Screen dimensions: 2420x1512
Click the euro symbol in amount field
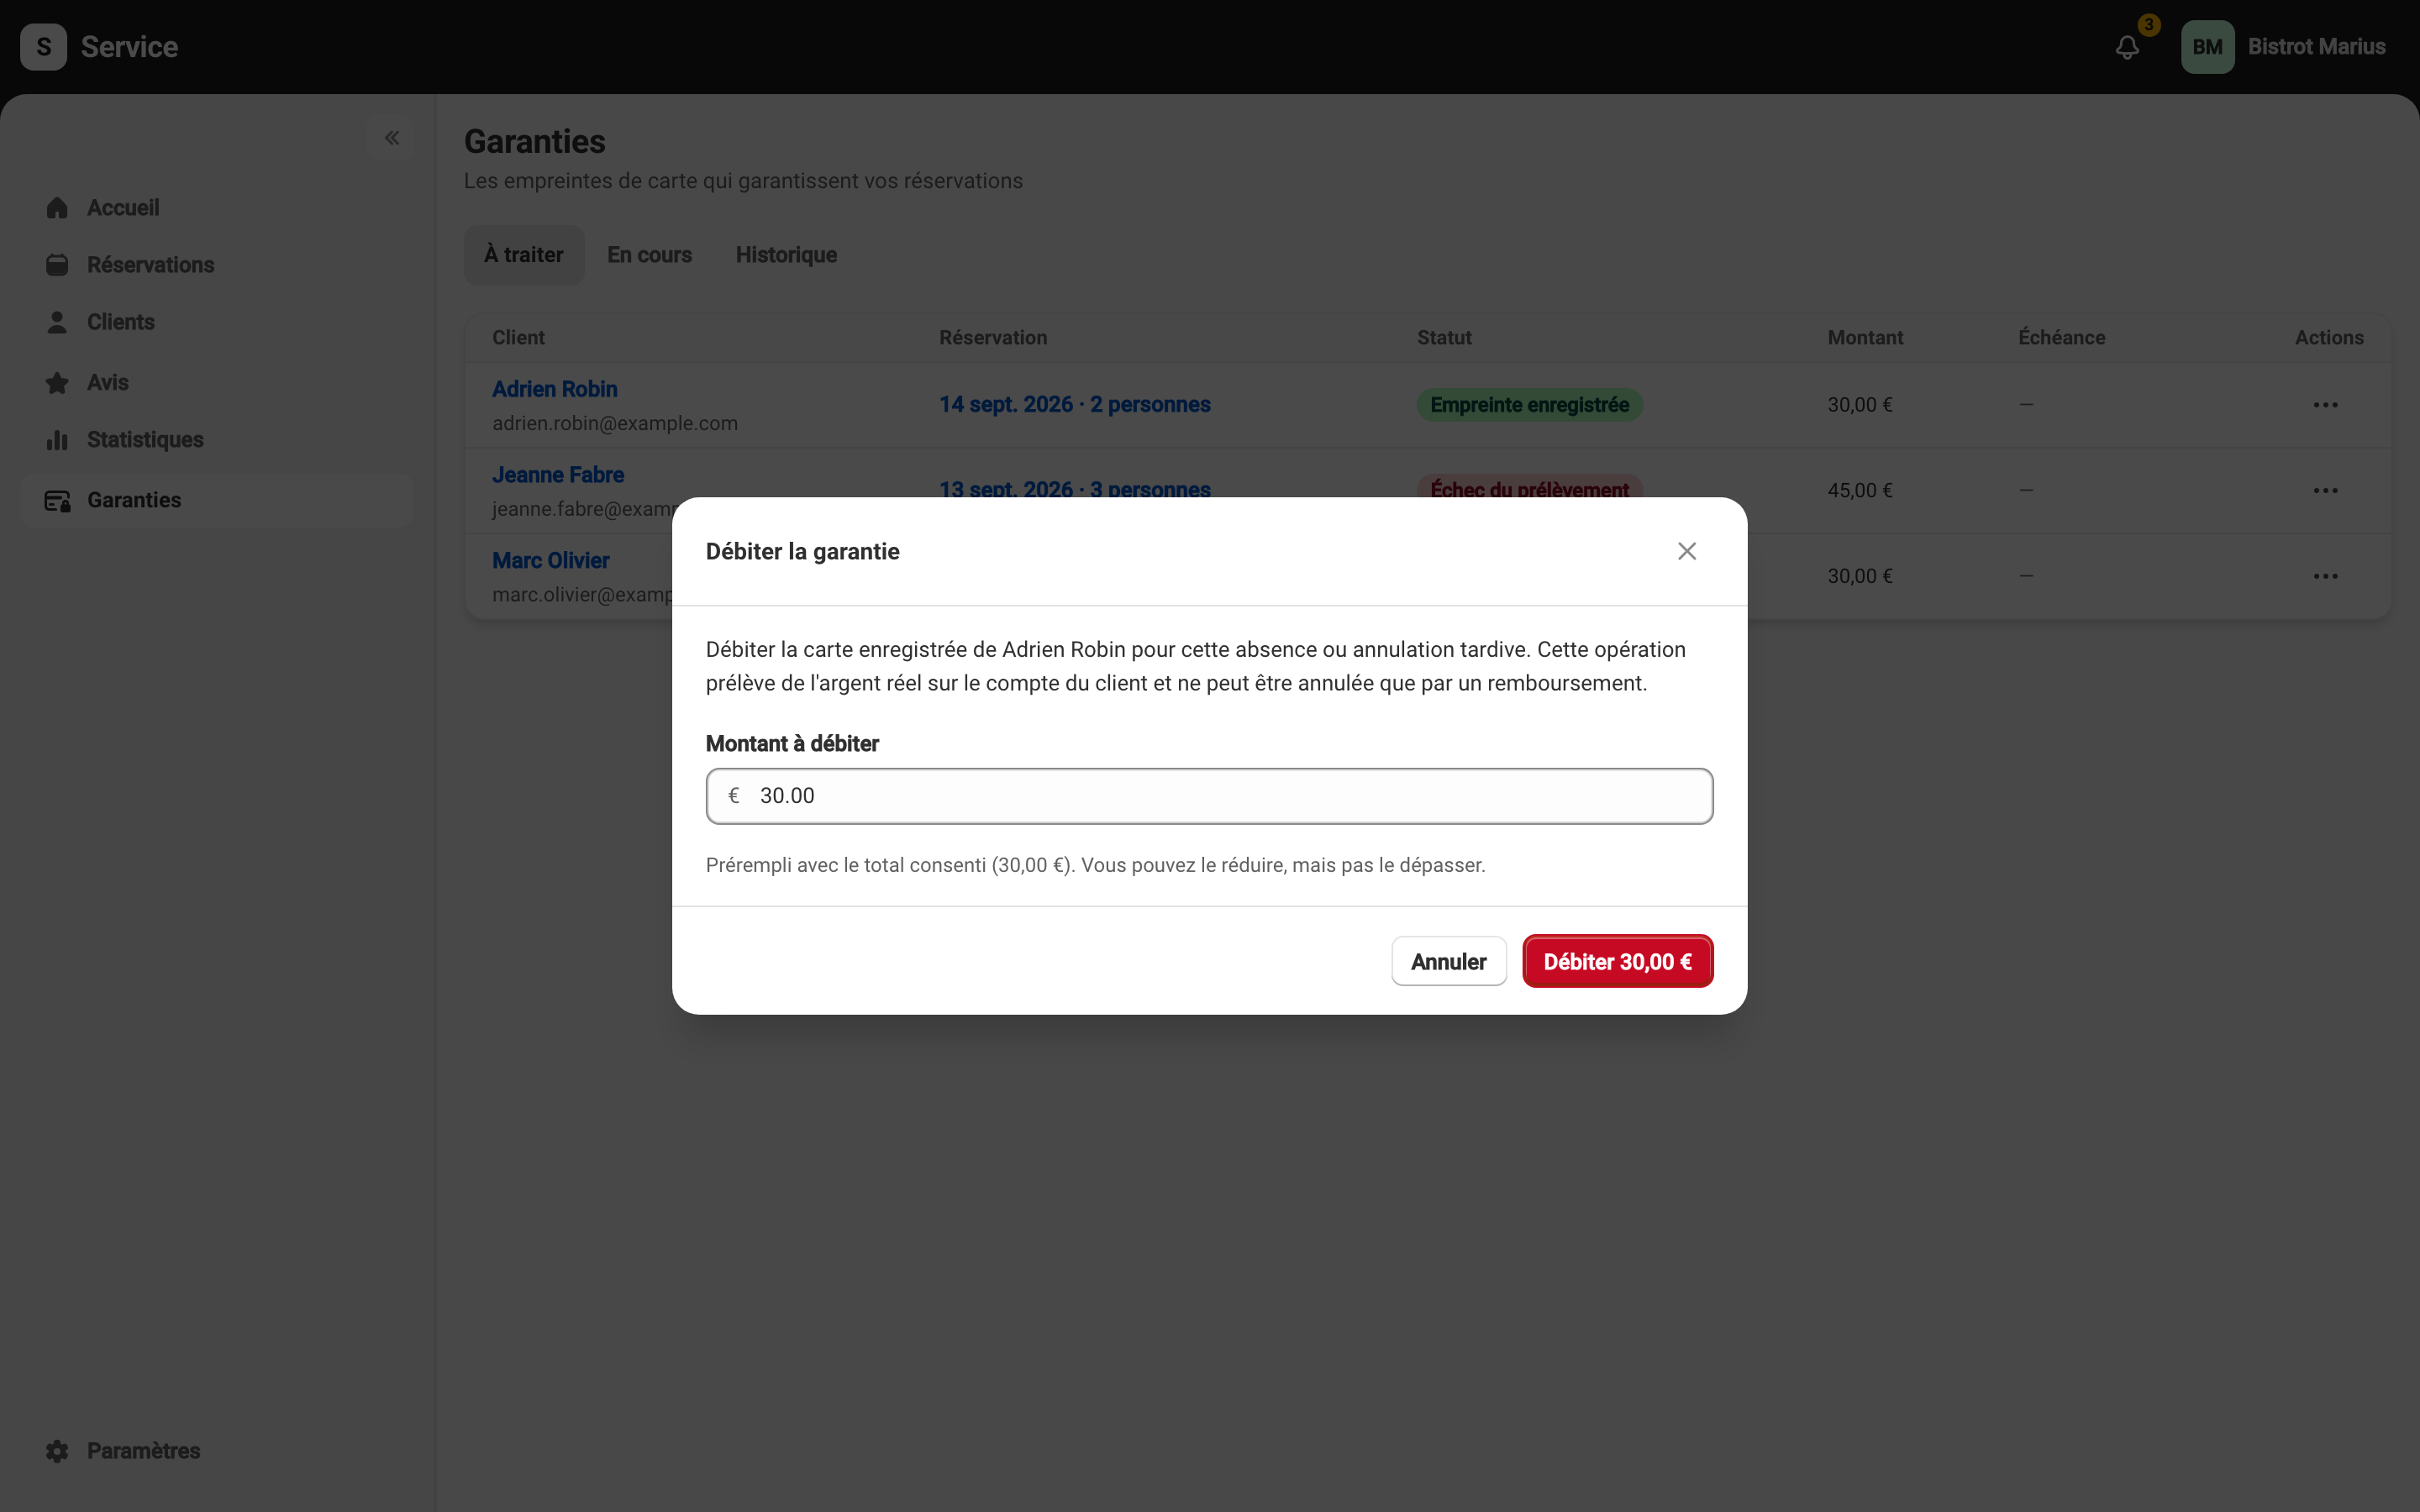click(734, 796)
